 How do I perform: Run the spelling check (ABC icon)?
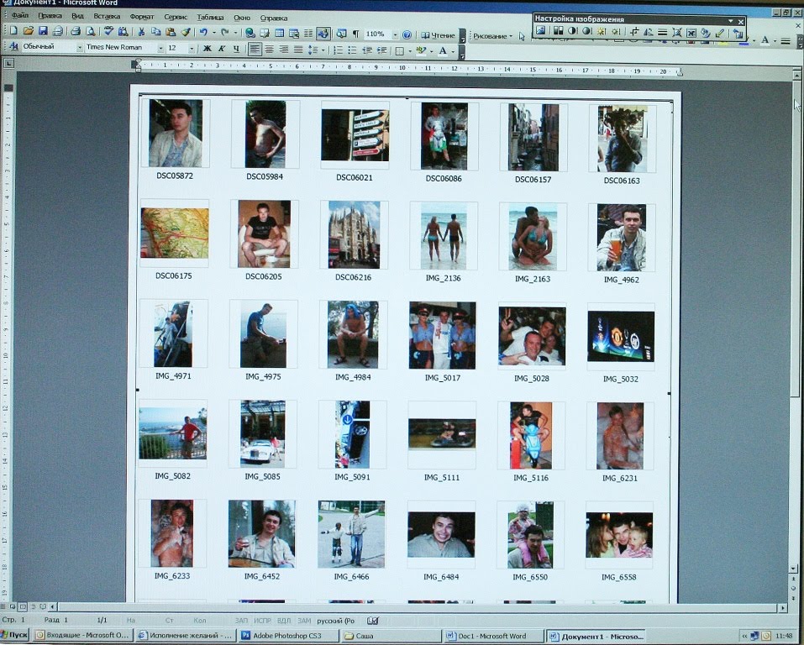[108, 31]
